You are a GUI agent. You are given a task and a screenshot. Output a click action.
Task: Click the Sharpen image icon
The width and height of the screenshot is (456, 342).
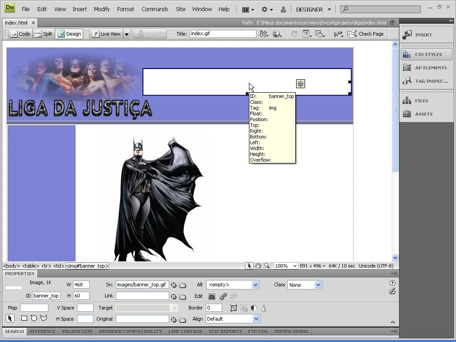click(x=264, y=308)
